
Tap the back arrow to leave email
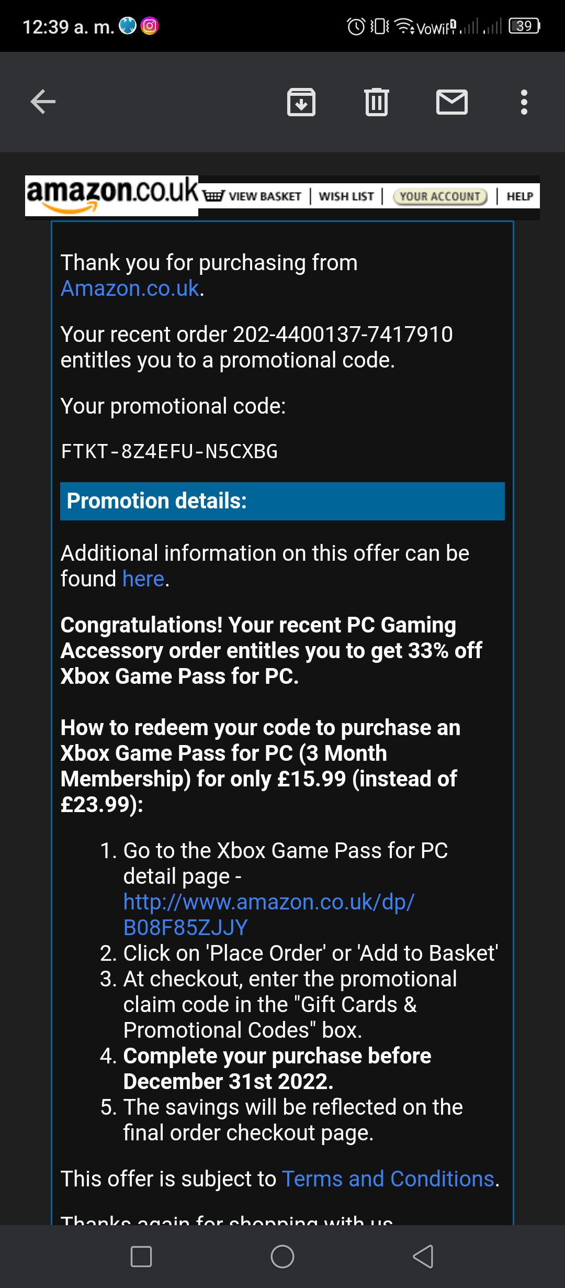pyautogui.click(x=43, y=102)
